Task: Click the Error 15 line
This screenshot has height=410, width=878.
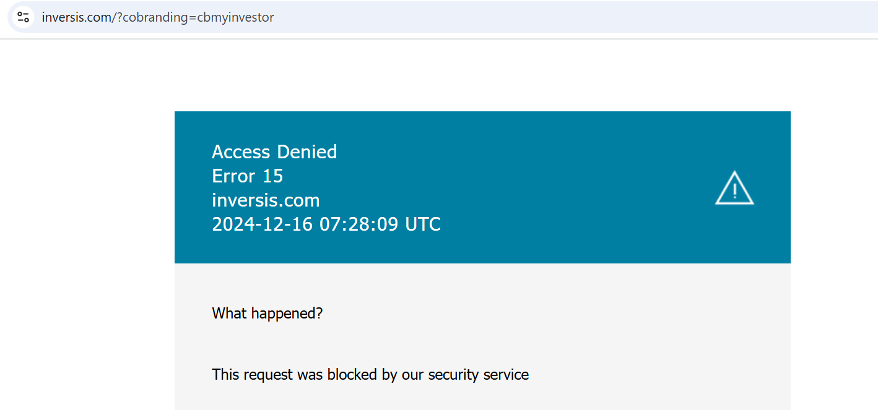Action: [x=248, y=176]
